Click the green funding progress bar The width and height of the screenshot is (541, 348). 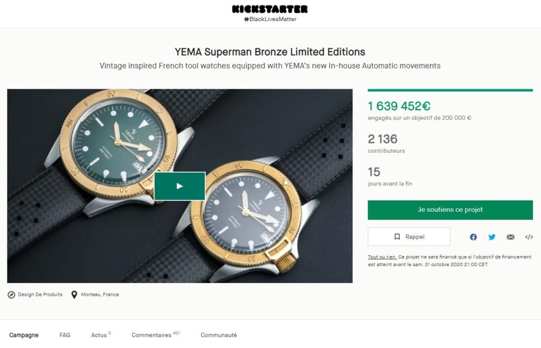pyautogui.click(x=450, y=90)
